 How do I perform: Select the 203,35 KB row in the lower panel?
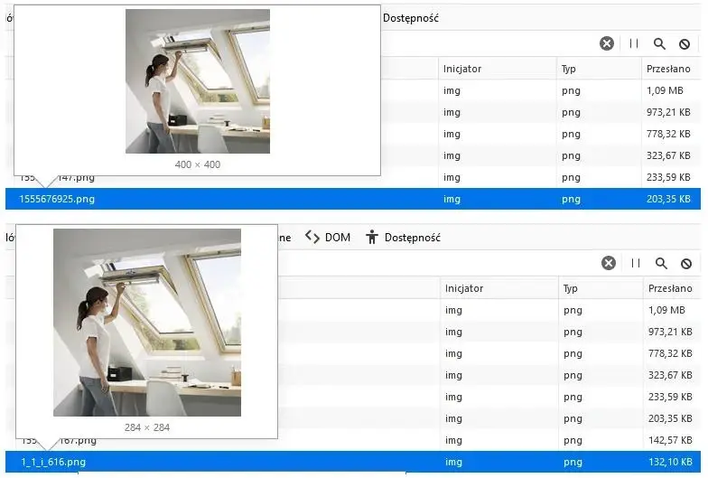pyautogui.click(x=489, y=418)
